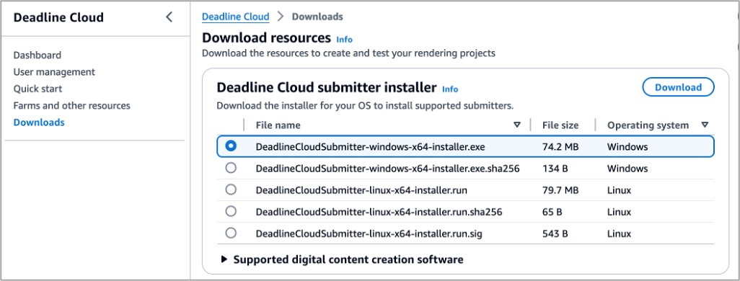Screen dimensions: 740x281
Task: Collapse the Deadline Cloud side navigation
Action: tap(169, 17)
